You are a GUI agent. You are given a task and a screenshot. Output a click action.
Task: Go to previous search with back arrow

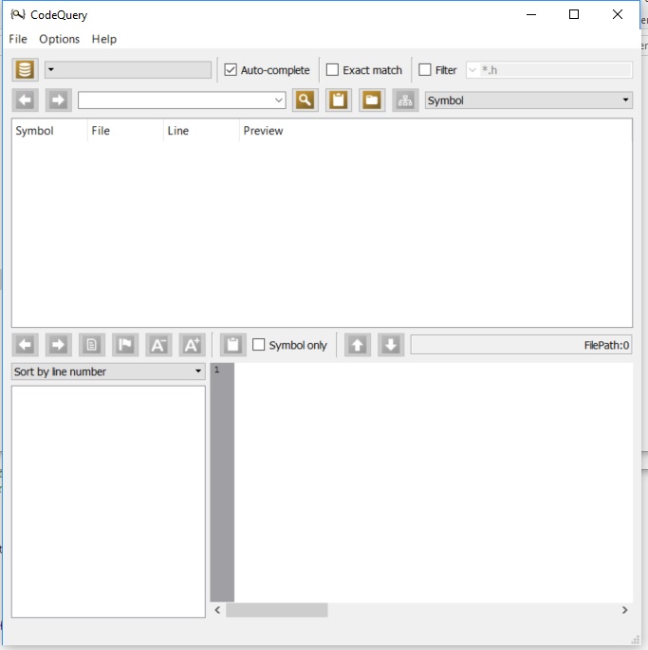point(26,100)
